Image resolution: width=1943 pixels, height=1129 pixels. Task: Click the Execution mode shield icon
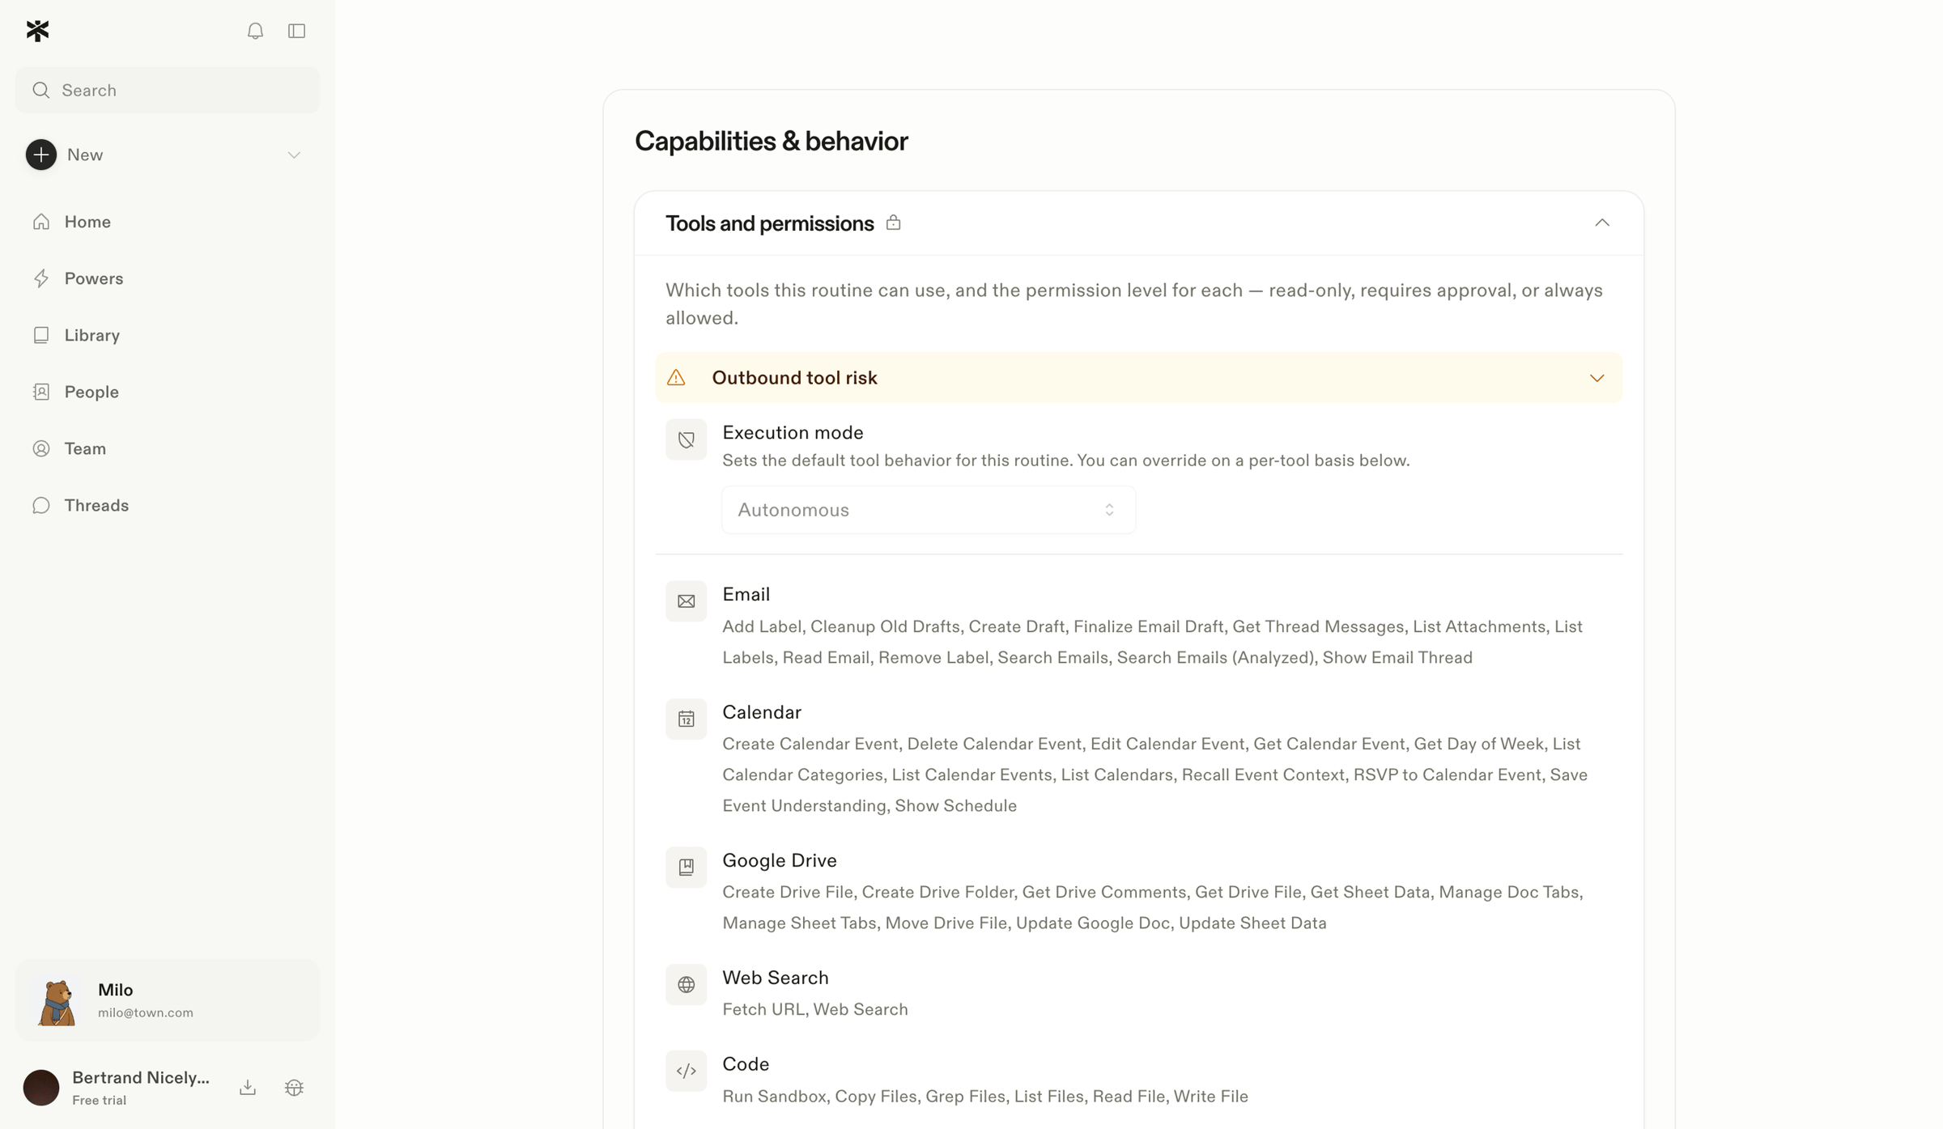[x=686, y=439]
